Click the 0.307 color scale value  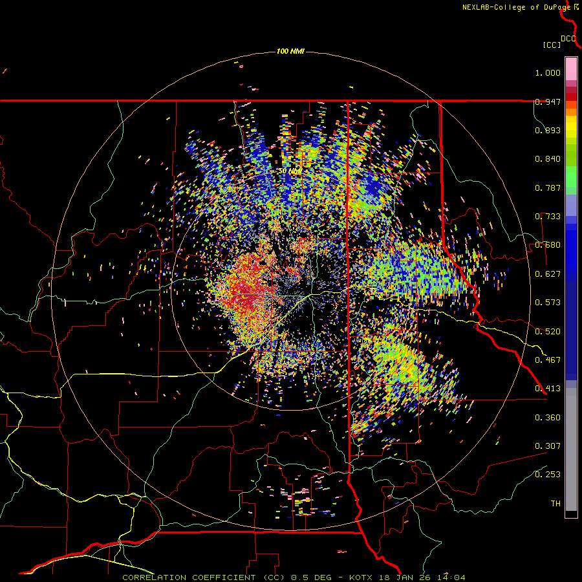(x=548, y=446)
